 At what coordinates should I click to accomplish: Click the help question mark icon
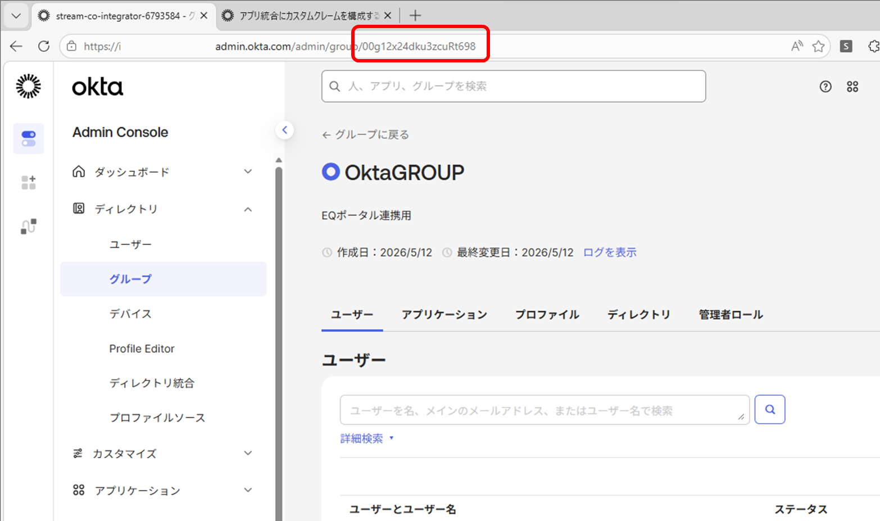pos(825,87)
